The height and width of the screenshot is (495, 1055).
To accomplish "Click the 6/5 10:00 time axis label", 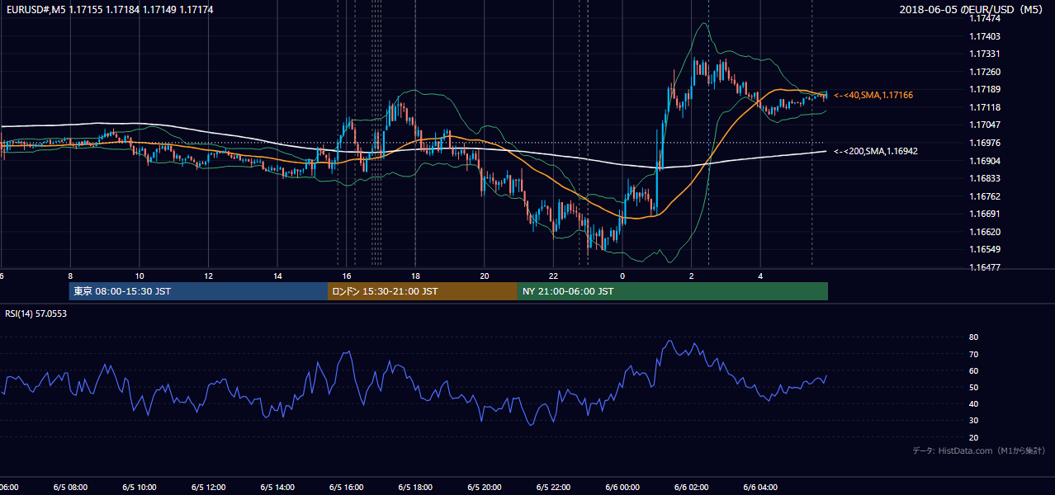I will (x=140, y=487).
